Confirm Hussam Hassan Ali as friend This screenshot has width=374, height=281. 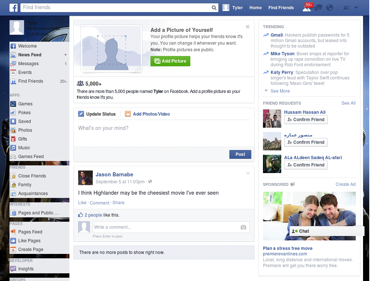pyautogui.click(x=306, y=120)
